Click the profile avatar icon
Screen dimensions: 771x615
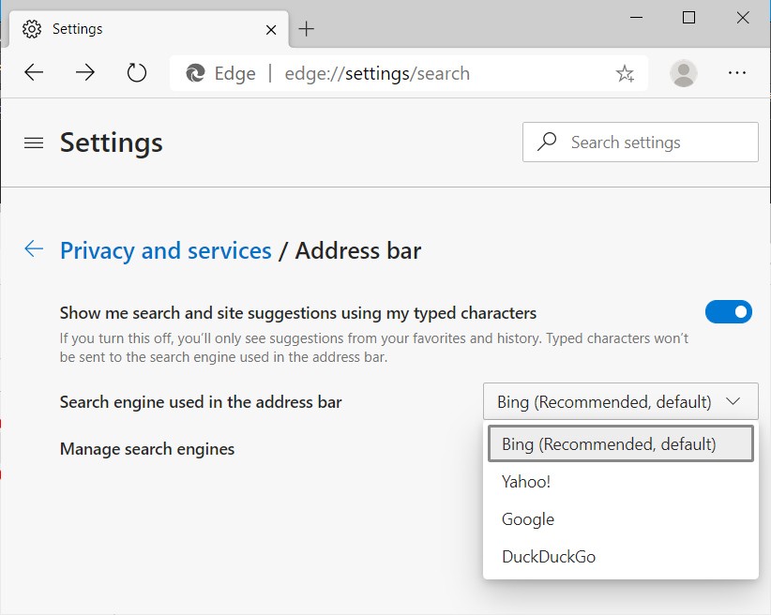pos(684,72)
